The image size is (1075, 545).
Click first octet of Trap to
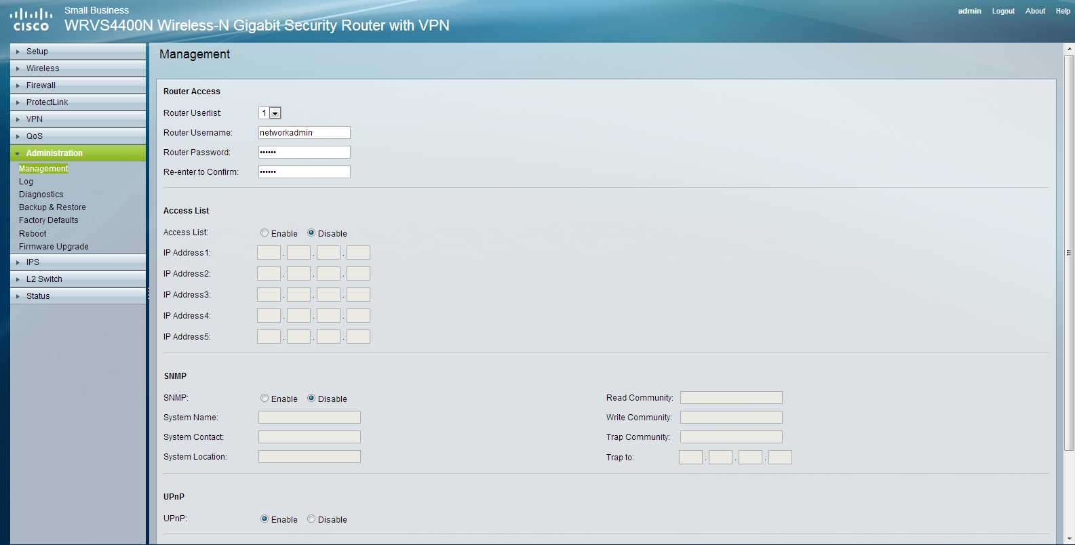690,458
